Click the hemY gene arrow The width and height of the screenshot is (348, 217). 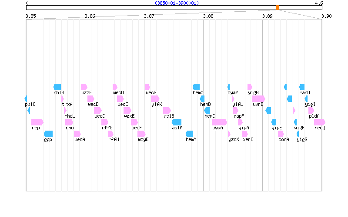tap(190, 134)
